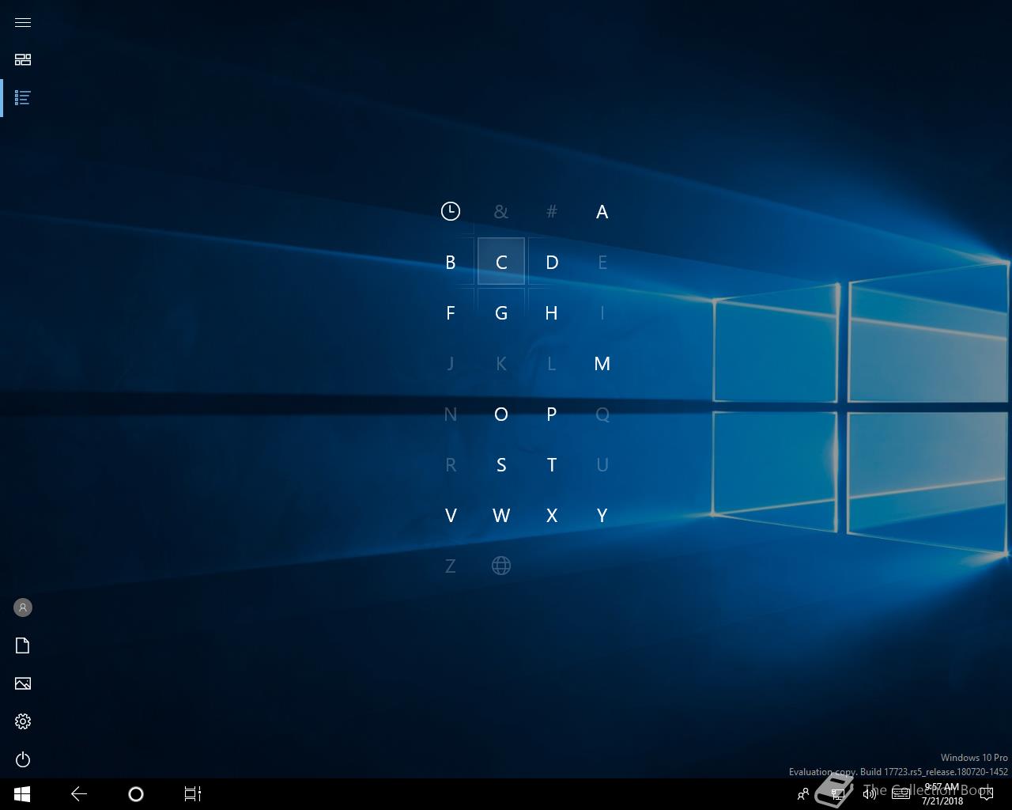Jump to apps starting with B
The width and height of the screenshot is (1012, 810).
pos(451,262)
